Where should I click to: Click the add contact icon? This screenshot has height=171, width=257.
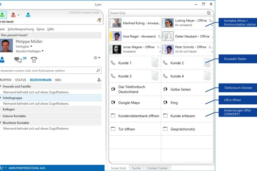[x=99, y=80]
